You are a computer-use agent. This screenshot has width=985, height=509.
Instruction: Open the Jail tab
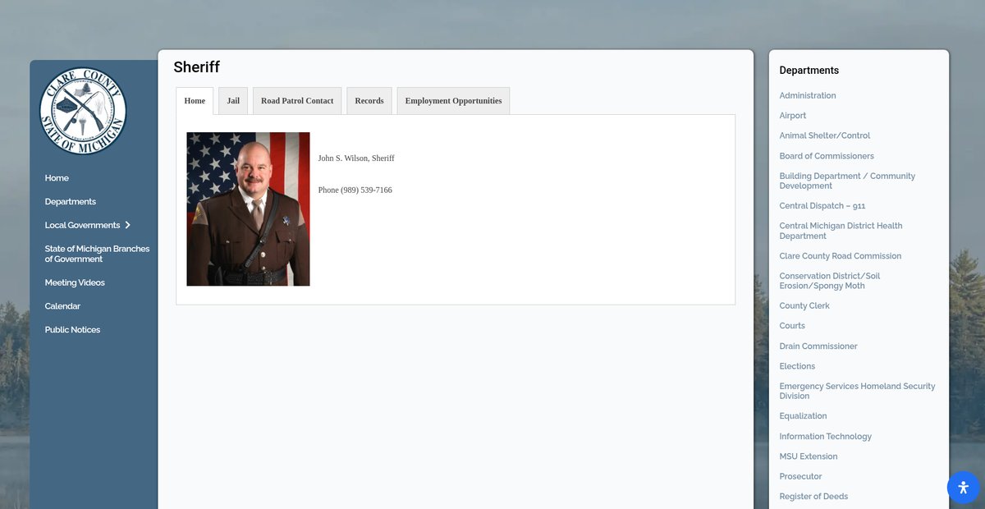point(233,101)
